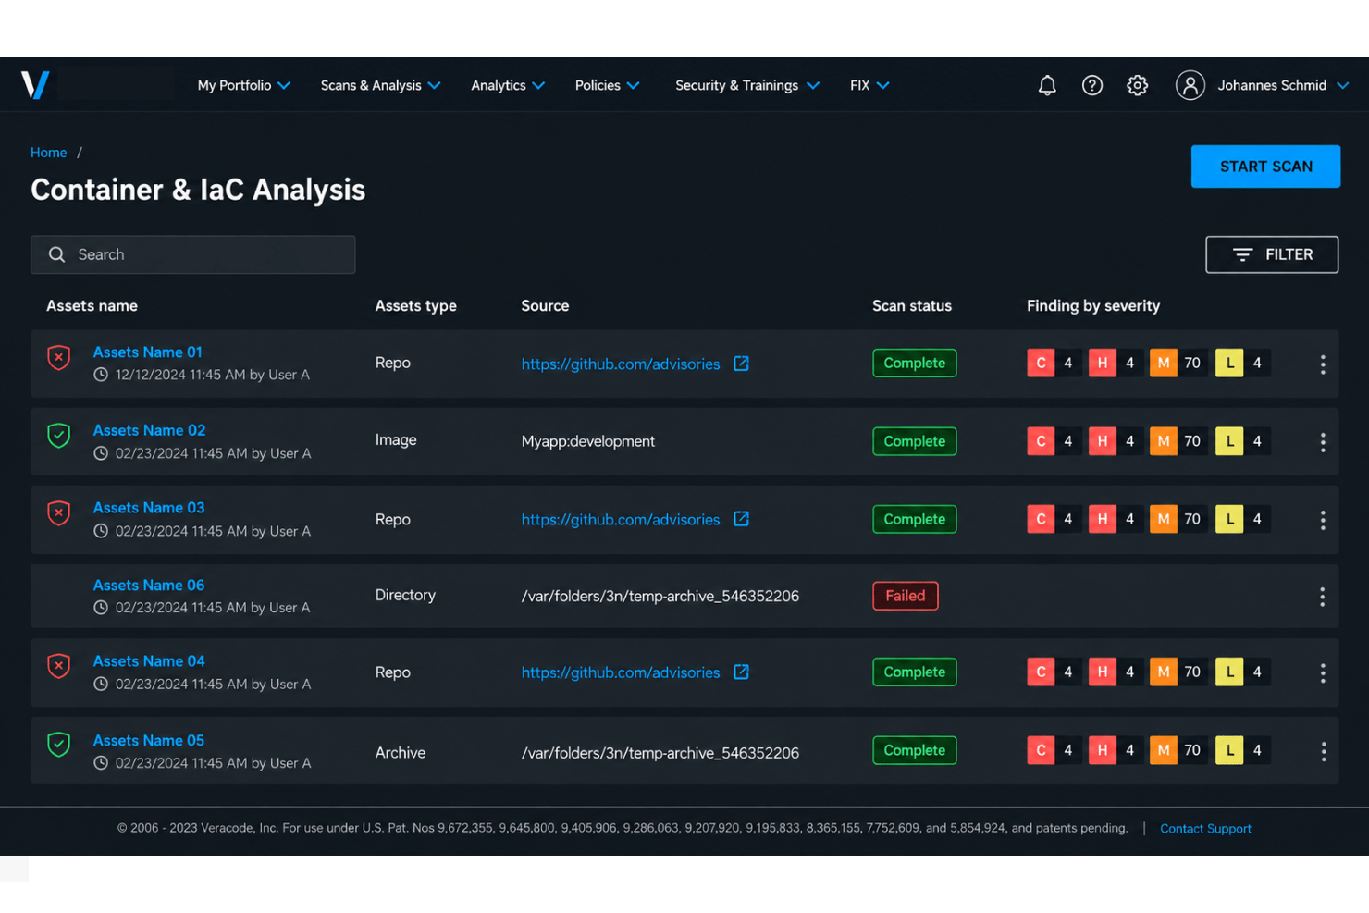This screenshot has width=1369, height=913.
Task: Focus the Search input field
Action: pyautogui.click(x=193, y=254)
